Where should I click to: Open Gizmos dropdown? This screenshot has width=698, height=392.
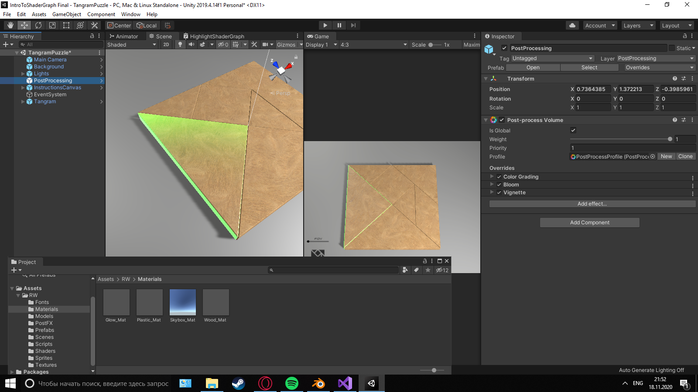(x=289, y=44)
